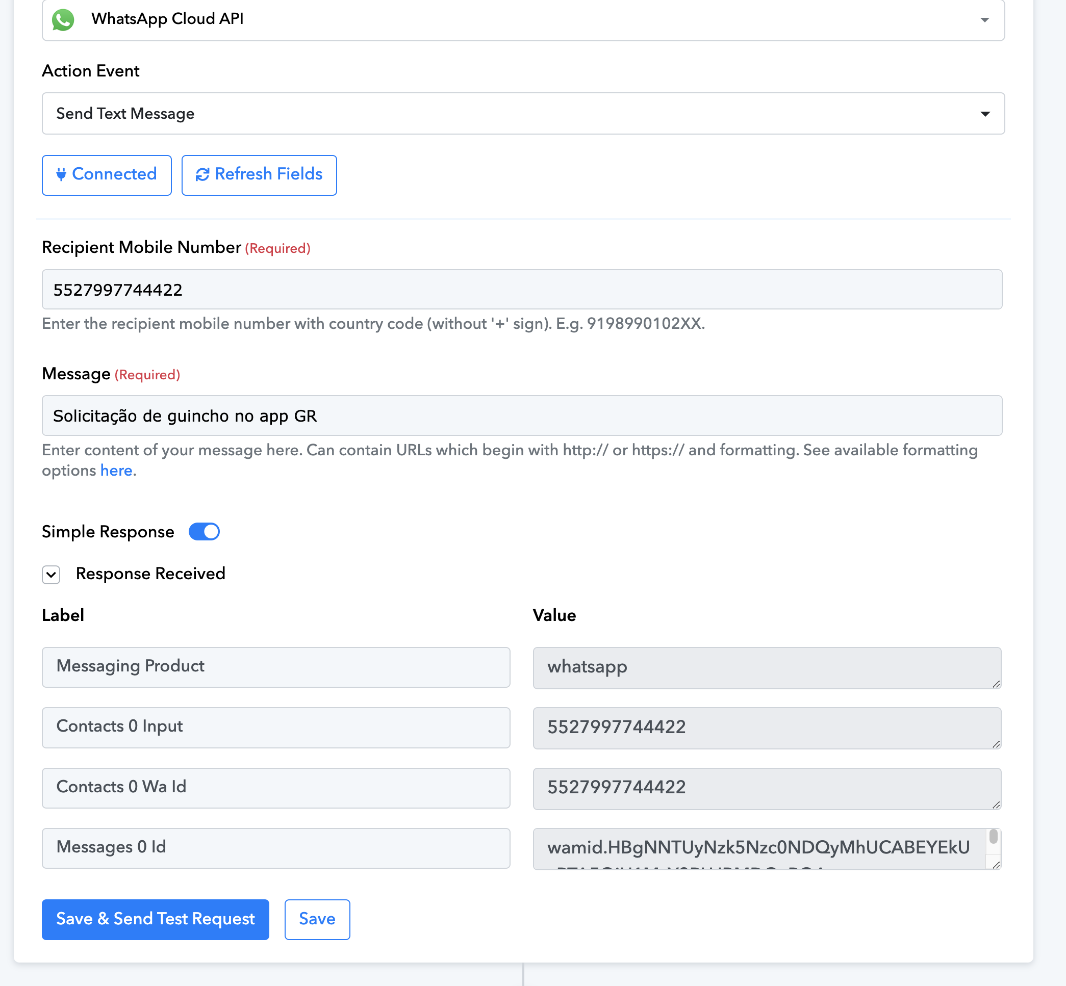Image resolution: width=1066 pixels, height=986 pixels.
Task: Collapse the Response Received section
Action: (51, 575)
